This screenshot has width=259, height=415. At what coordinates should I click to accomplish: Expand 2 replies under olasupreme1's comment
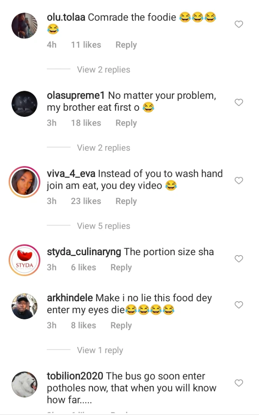(x=103, y=148)
